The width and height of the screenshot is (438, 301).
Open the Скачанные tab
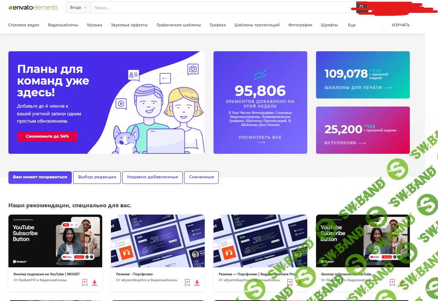click(x=201, y=177)
